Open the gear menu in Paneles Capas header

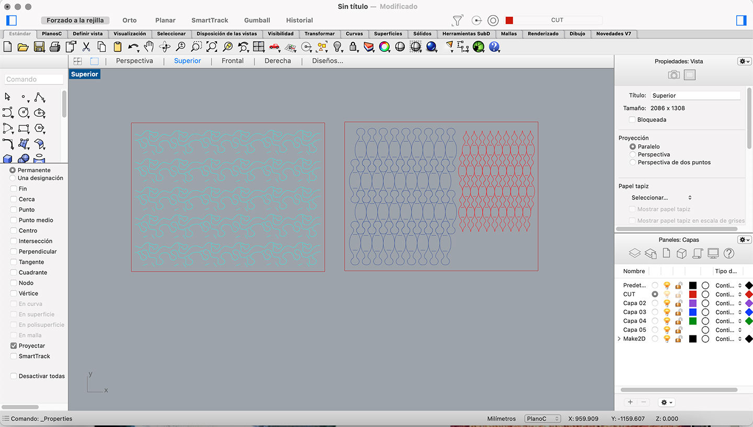click(744, 240)
